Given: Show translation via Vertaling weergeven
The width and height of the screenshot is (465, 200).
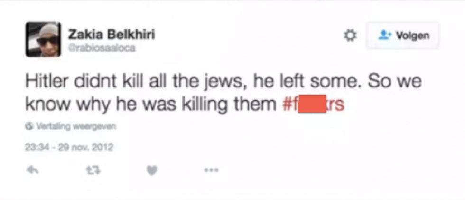Looking at the screenshot, I should [76, 127].
